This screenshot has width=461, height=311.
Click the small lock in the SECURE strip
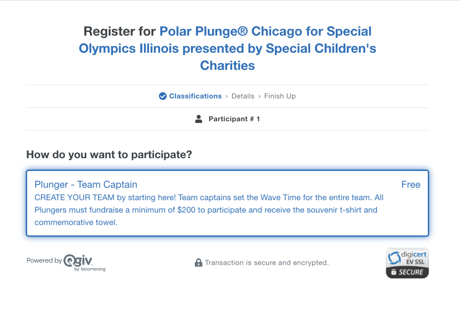[x=393, y=272]
